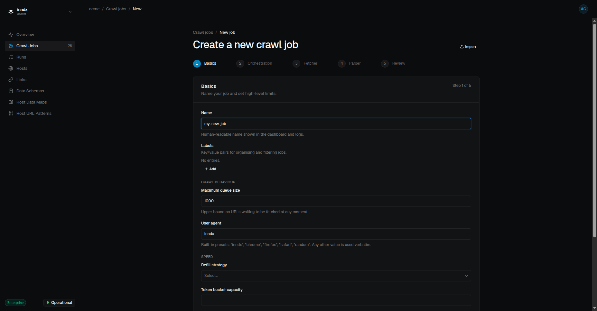Click the "SPEED" section heading

(207, 257)
